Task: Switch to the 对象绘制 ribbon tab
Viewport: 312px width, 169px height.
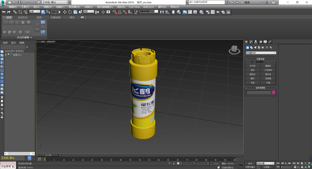Action: click(55, 17)
